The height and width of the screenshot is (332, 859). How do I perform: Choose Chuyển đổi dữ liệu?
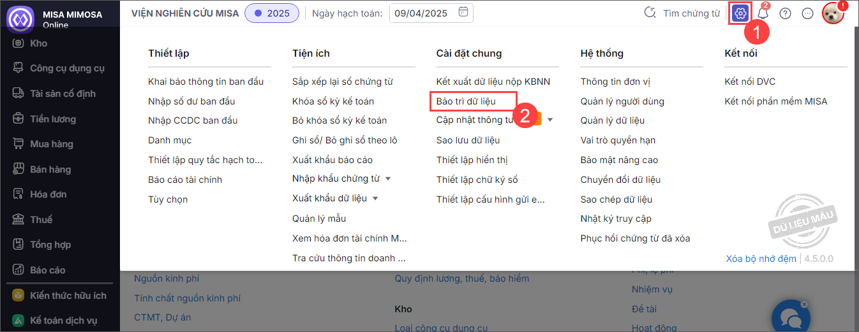click(x=621, y=180)
